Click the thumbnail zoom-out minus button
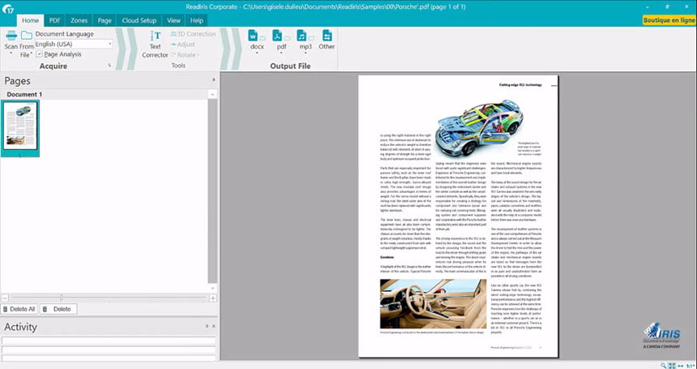 pos(4,298)
